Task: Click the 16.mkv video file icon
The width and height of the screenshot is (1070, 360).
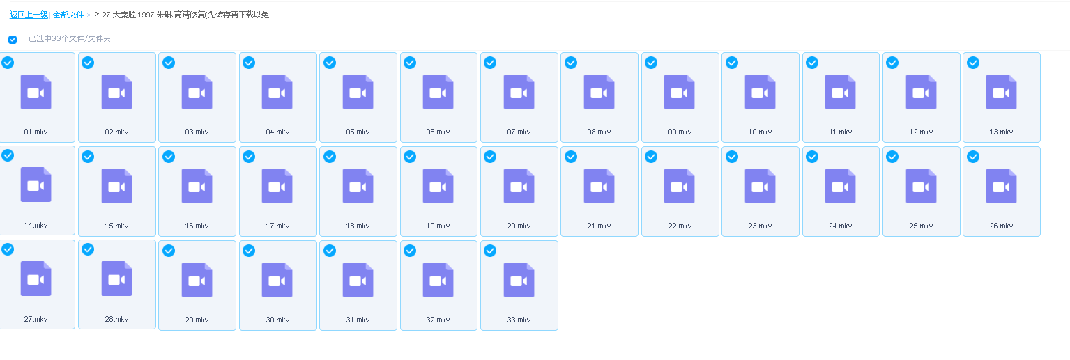Action: click(x=197, y=186)
